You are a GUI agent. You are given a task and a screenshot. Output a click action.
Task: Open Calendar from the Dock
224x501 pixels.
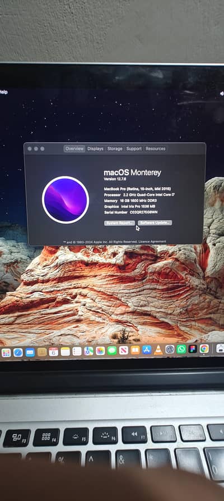pyautogui.click(x=54, y=352)
